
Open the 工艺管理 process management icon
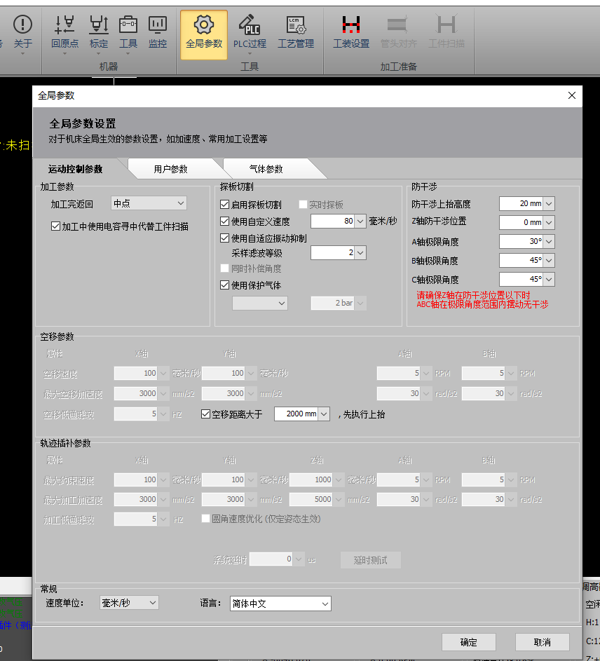pyautogui.click(x=296, y=33)
